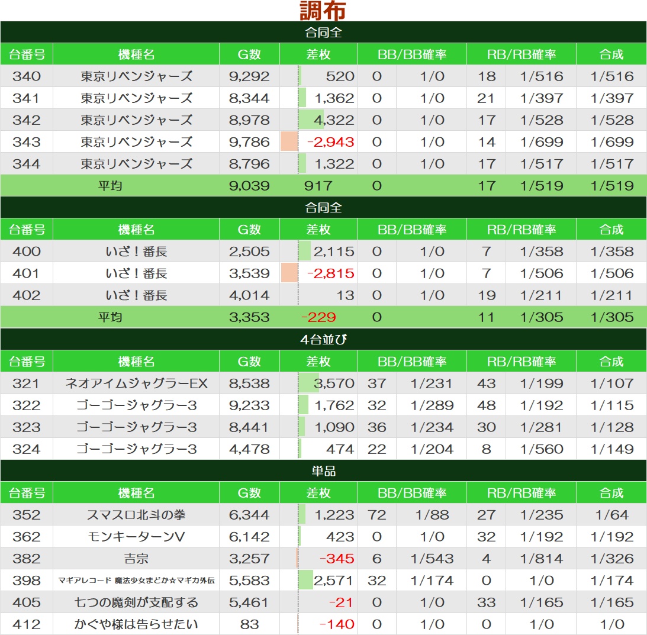The height and width of the screenshot is (635, 647).
Task: Click the 1/211 RB rate for machine 402
Action: tap(542, 295)
